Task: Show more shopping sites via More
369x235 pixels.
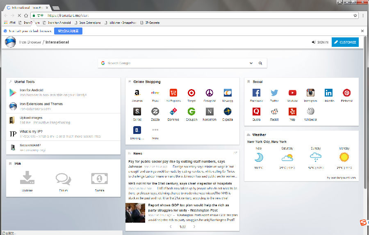Action: (x=155, y=130)
